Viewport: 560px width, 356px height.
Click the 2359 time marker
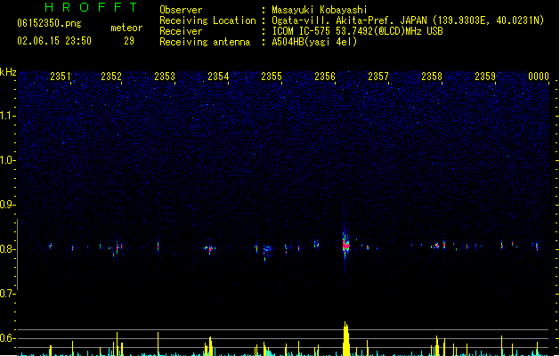[x=485, y=77]
